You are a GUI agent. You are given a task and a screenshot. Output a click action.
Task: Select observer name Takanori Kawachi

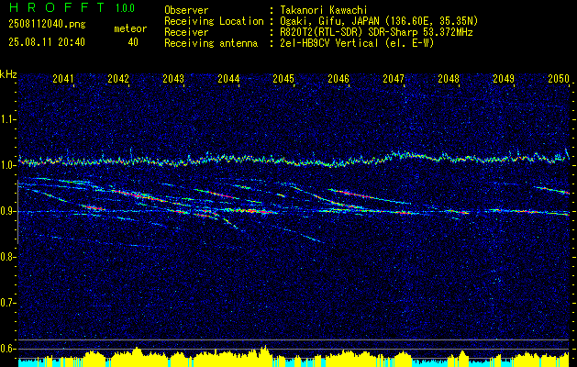pyautogui.click(x=324, y=10)
